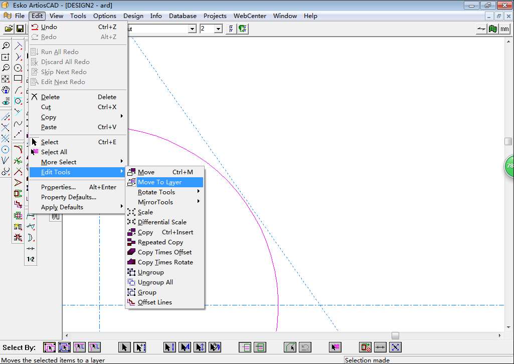Open the Design menu
The image size is (514, 364).
point(133,16)
